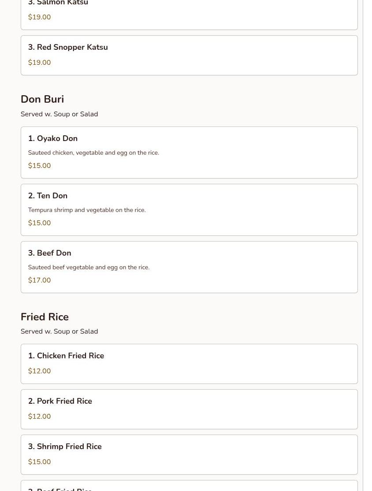Click the Shrimp Fried Rice $15.00 price
The width and height of the screenshot is (372, 491).
(x=40, y=461)
